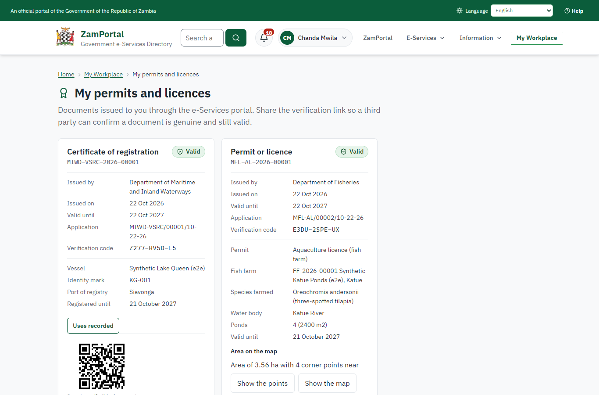Viewport: 599px width, 395px height.
Task: Expand the Information menu
Action: 480,38
